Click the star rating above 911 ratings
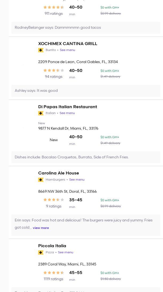The height and width of the screenshot is (292, 163). point(53,8)
